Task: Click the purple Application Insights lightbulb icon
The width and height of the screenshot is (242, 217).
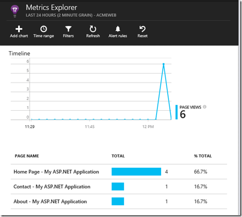Action: 15,11
